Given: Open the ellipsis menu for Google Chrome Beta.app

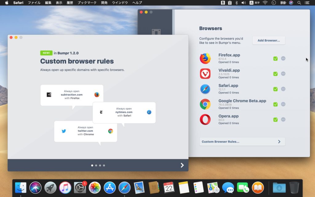Looking at the screenshot, I should click(x=283, y=104).
